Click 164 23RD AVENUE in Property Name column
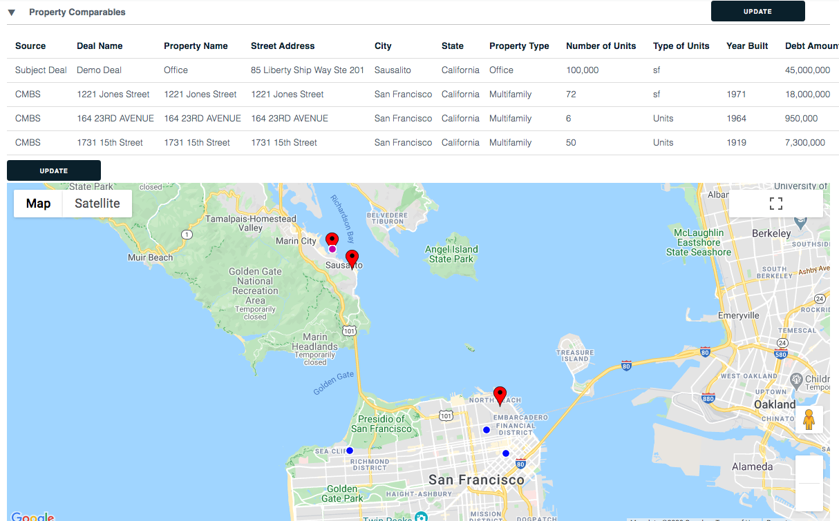Image resolution: width=839 pixels, height=521 pixels. 202,119
